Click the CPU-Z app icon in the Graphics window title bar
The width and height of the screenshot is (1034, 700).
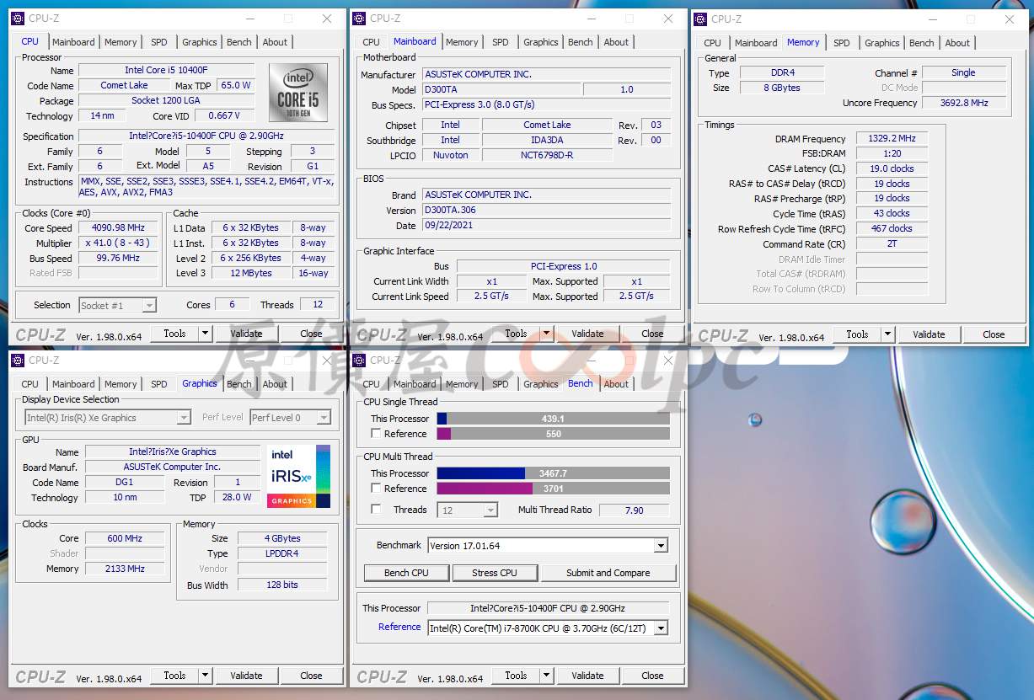18,361
